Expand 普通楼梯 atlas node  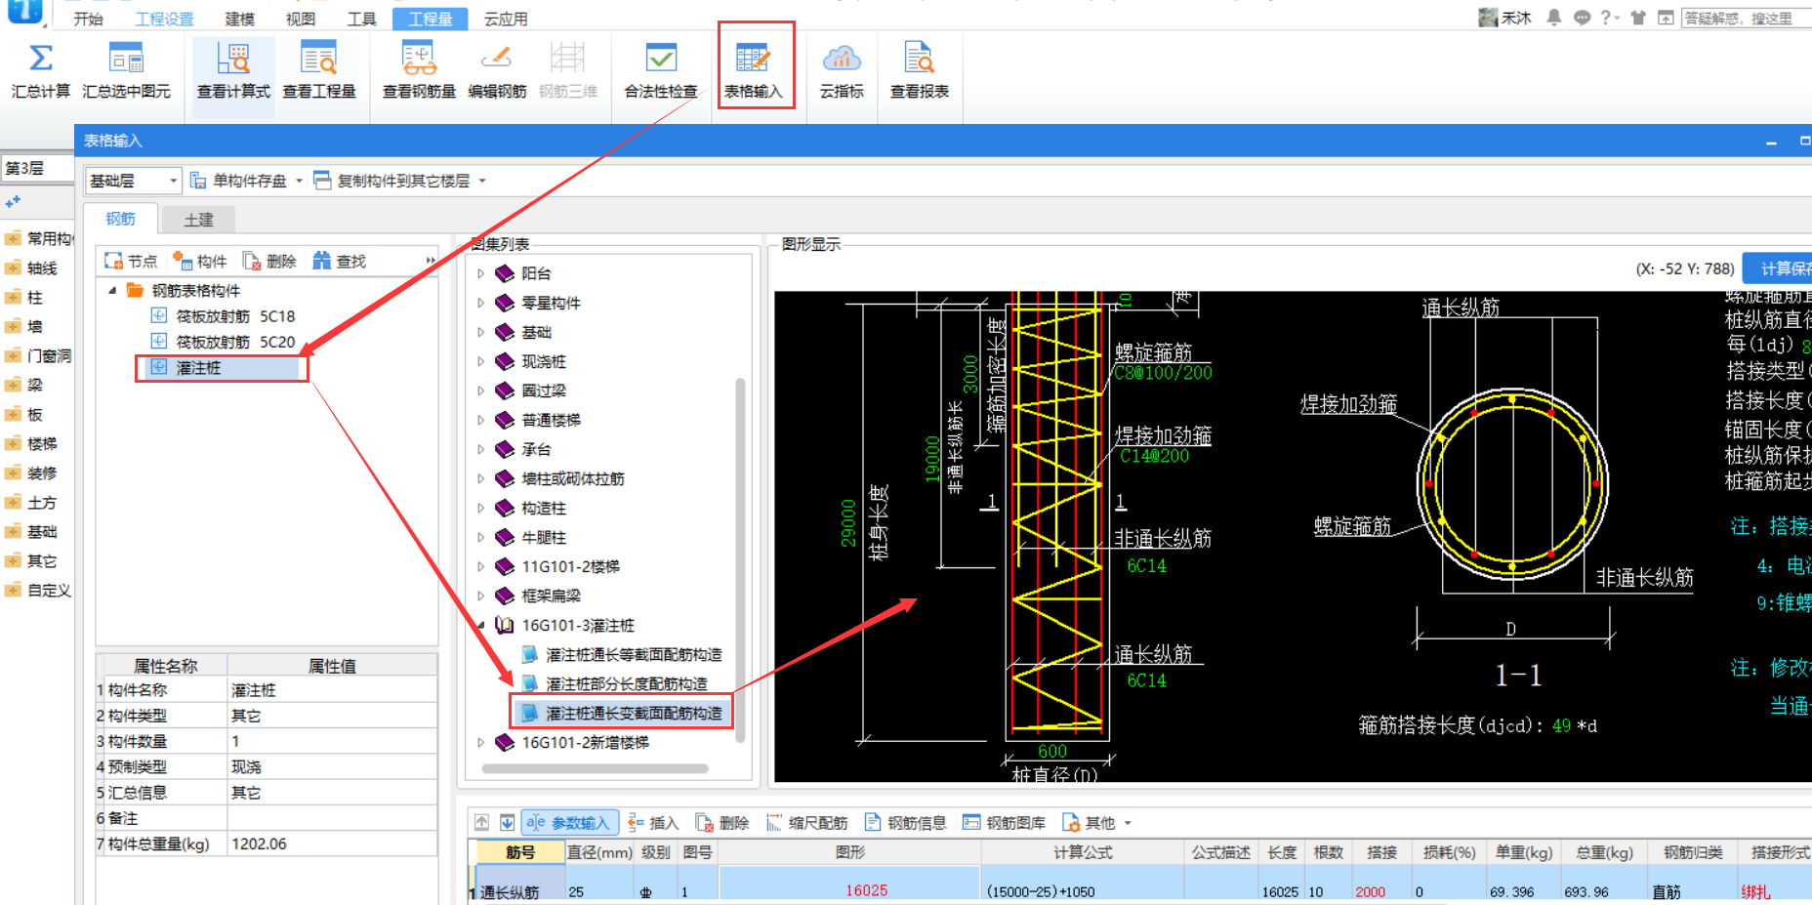(481, 420)
